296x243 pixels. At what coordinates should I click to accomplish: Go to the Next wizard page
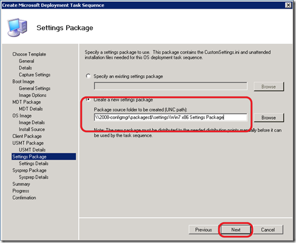click(236, 230)
